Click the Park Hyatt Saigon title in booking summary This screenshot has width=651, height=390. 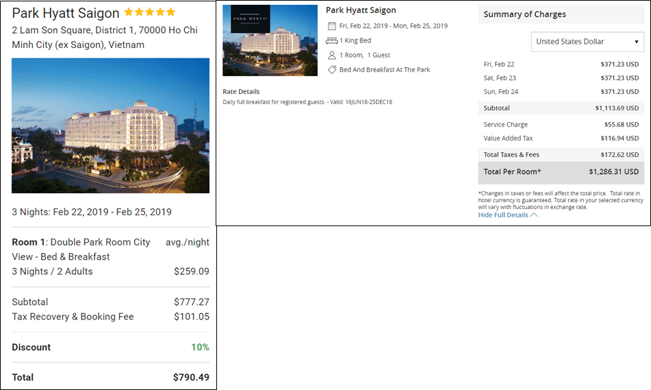(x=361, y=10)
